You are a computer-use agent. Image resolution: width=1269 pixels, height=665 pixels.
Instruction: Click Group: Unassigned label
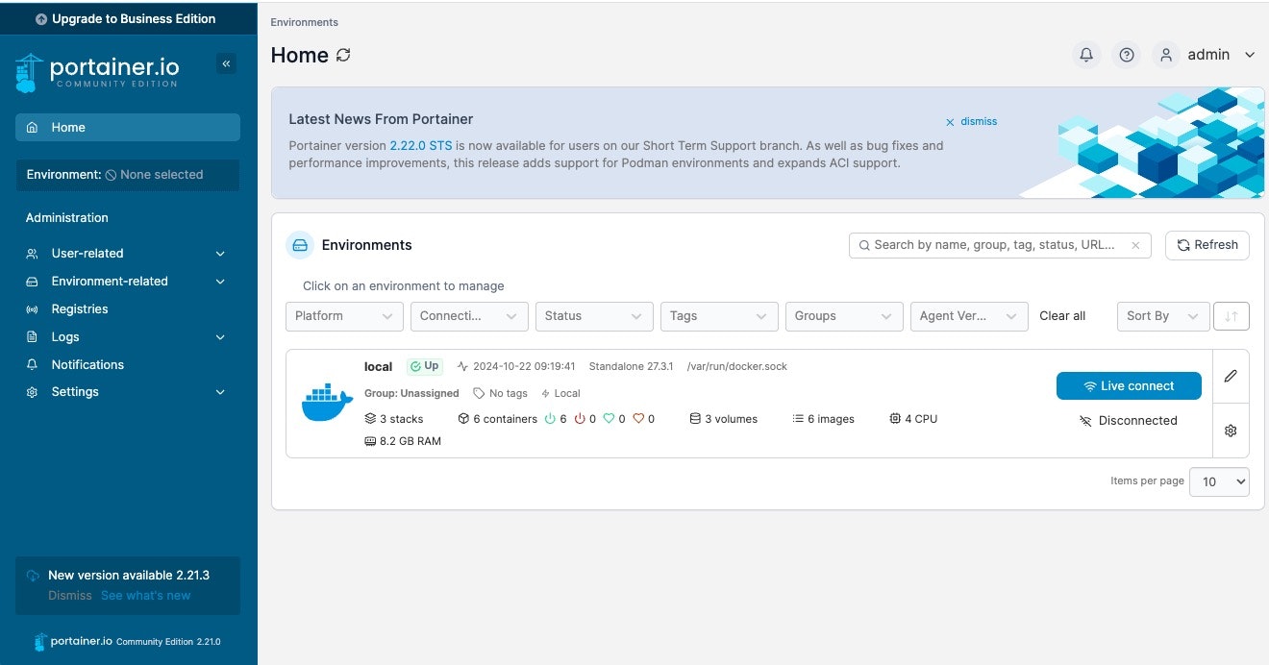pyautogui.click(x=411, y=393)
